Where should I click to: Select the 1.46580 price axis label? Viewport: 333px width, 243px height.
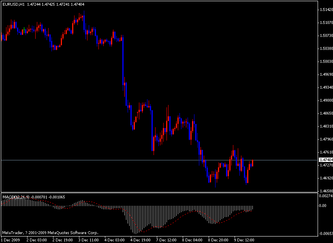click(326, 191)
